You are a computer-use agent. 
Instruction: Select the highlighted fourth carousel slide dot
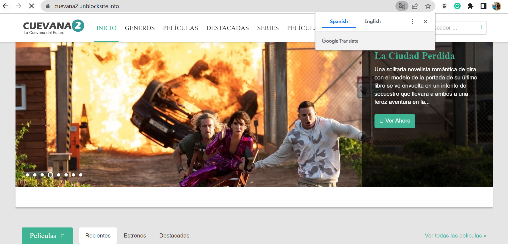tap(50, 175)
